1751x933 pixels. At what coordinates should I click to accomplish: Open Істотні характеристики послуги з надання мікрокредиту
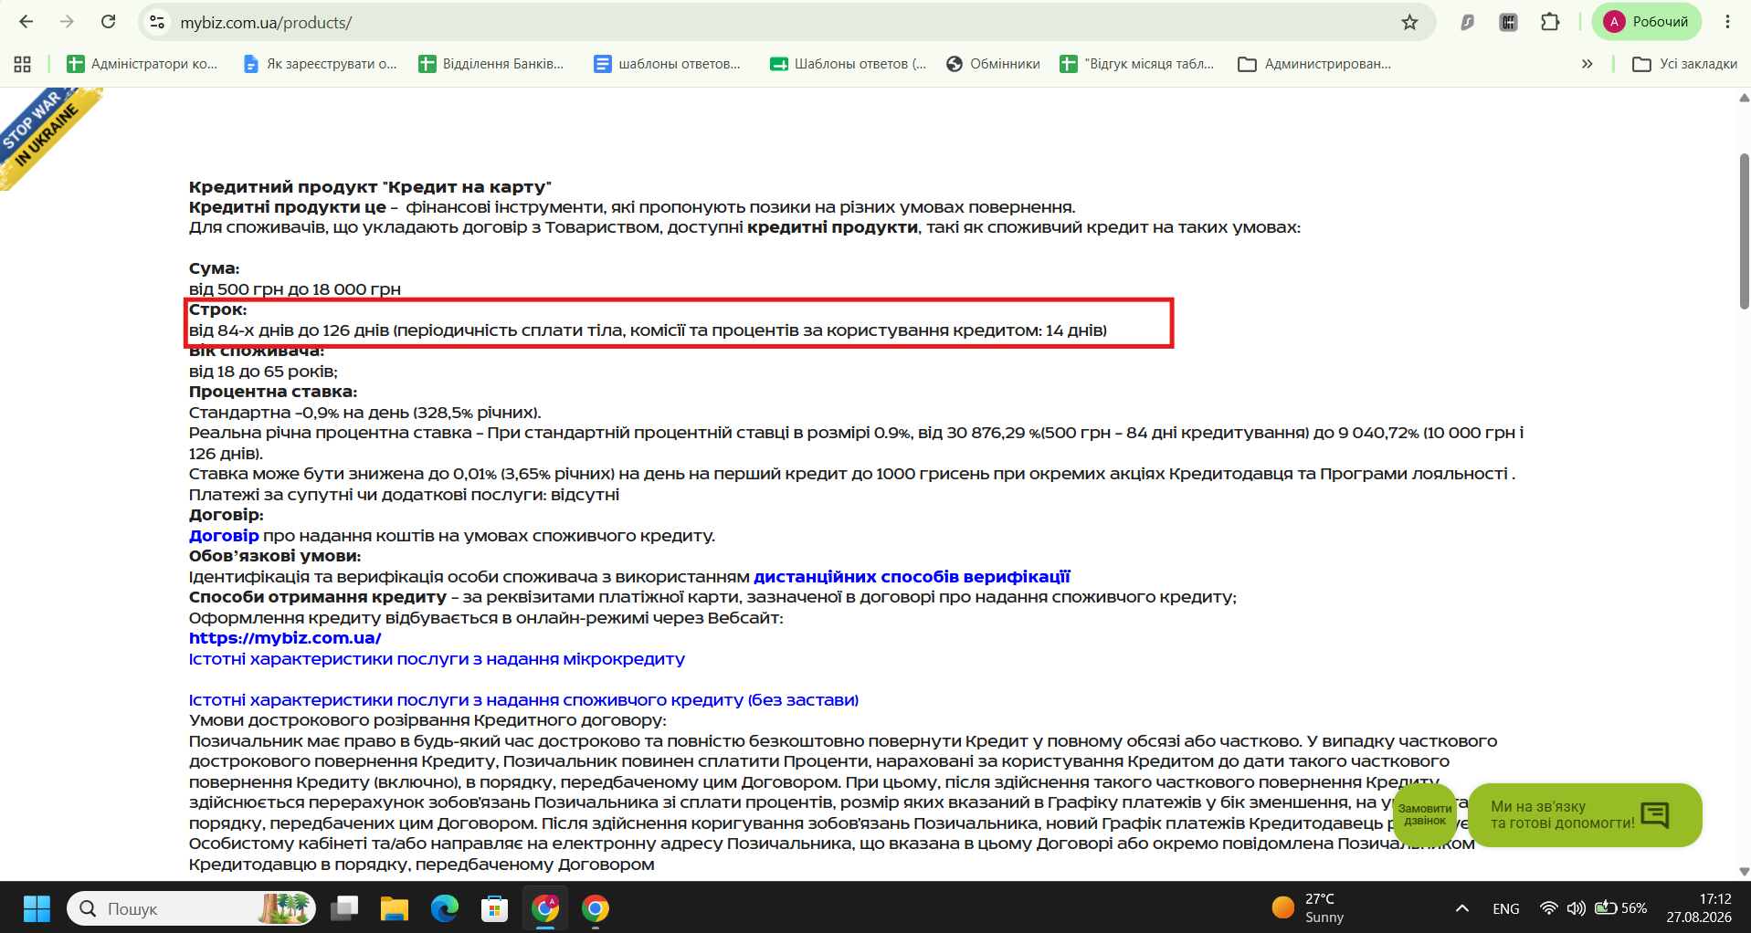pos(437,659)
